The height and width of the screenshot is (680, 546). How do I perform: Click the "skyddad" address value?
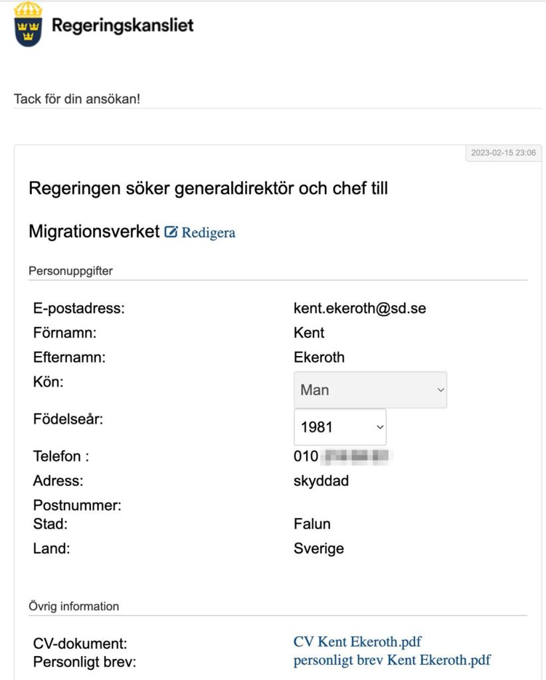(x=321, y=481)
